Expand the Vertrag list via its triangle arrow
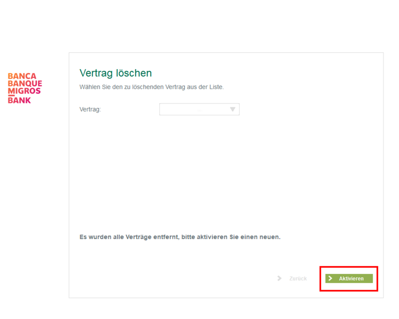The image size is (399, 319). (x=232, y=109)
